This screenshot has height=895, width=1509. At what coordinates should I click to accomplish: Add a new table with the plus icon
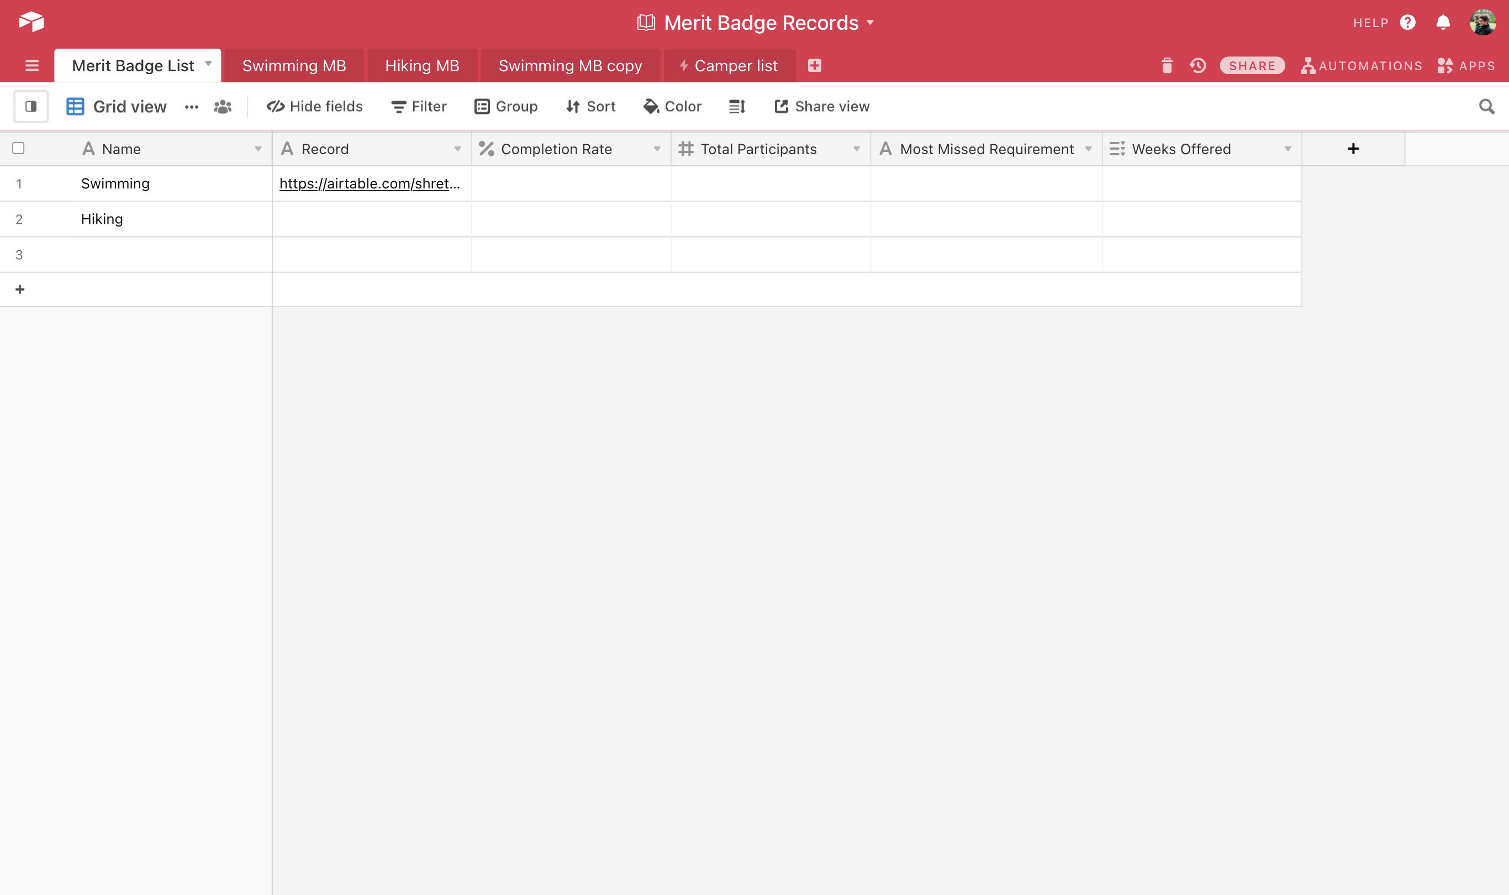tap(815, 66)
